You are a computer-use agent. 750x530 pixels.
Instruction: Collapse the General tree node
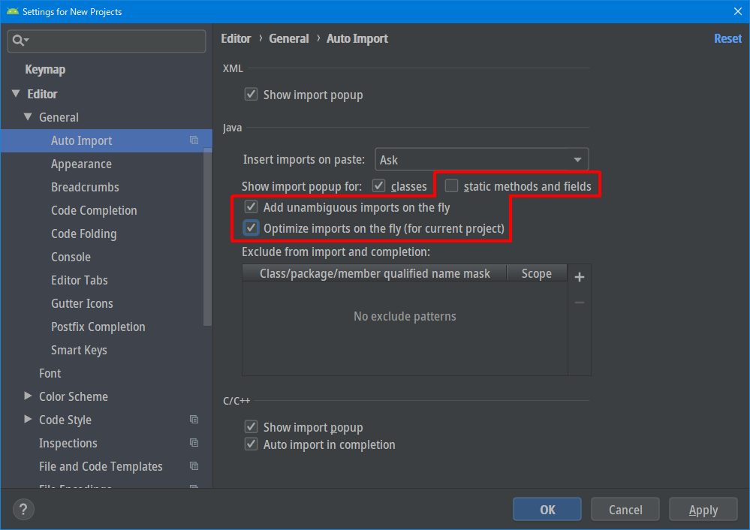click(28, 116)
